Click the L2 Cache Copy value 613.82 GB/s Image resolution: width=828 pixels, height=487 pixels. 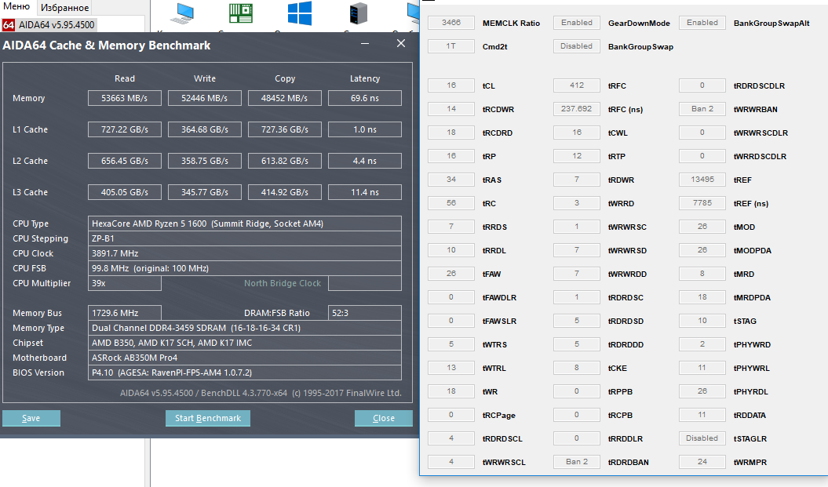(285, 161)
